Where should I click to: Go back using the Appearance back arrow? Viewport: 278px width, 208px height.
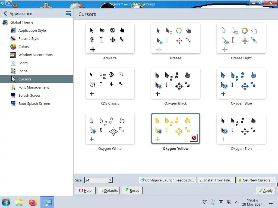(x=5, y=14)
